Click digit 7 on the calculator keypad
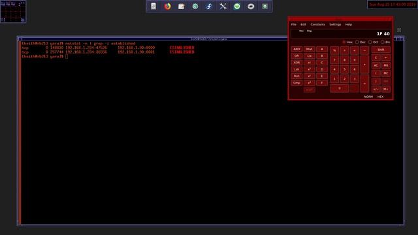 pyautogui.click(x=334, y=60)
